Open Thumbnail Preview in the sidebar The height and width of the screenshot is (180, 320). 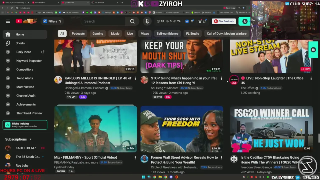tap(25, 113)
